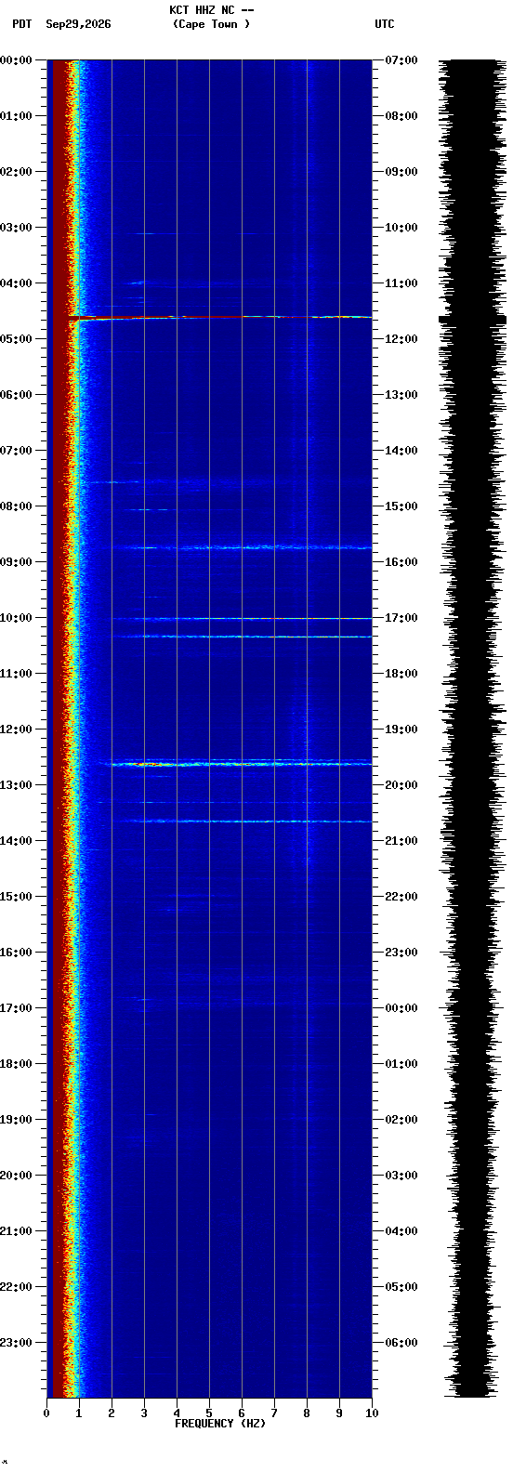Pick the UTC-axis '13:00' time label
513x1472 pixels.
(401, 395)
